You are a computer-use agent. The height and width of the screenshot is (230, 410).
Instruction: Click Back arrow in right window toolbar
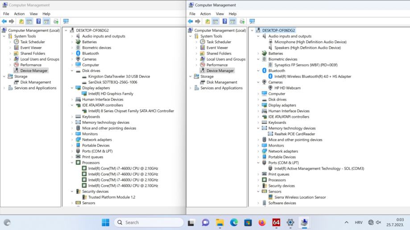point(191,21)
